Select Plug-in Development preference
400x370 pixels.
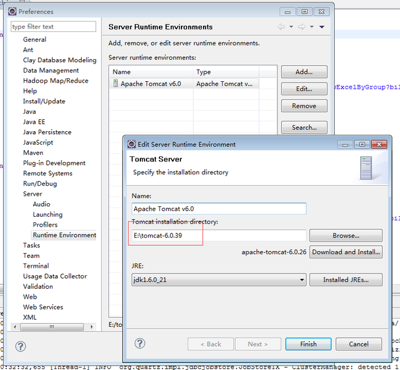point(54,163)
